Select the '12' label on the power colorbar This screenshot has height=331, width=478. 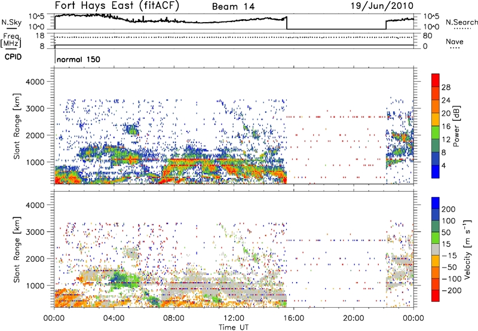tap(446, 140)
